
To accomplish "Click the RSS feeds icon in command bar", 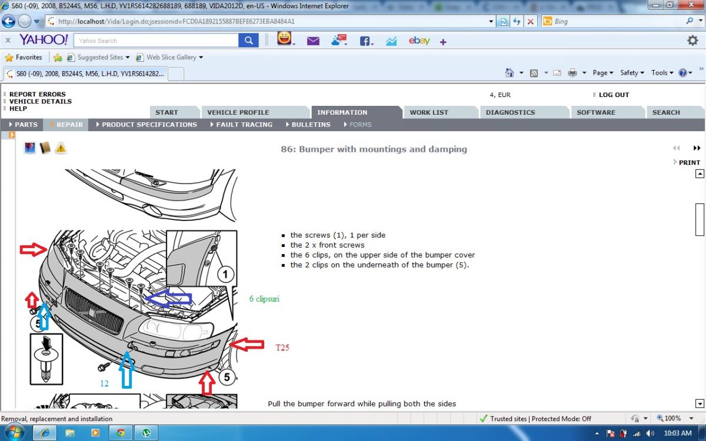I will (534, 73).
